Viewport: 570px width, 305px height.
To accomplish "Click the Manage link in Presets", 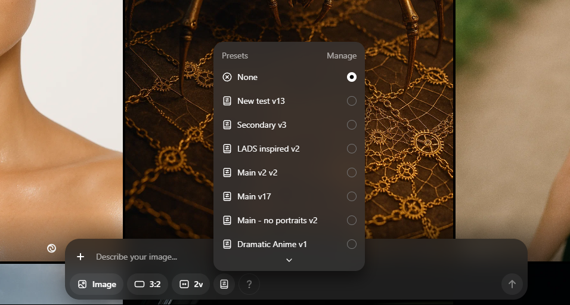I will click(342, 56).
